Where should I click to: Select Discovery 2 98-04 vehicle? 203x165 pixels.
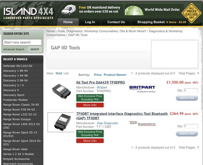(x=22, y=81)
